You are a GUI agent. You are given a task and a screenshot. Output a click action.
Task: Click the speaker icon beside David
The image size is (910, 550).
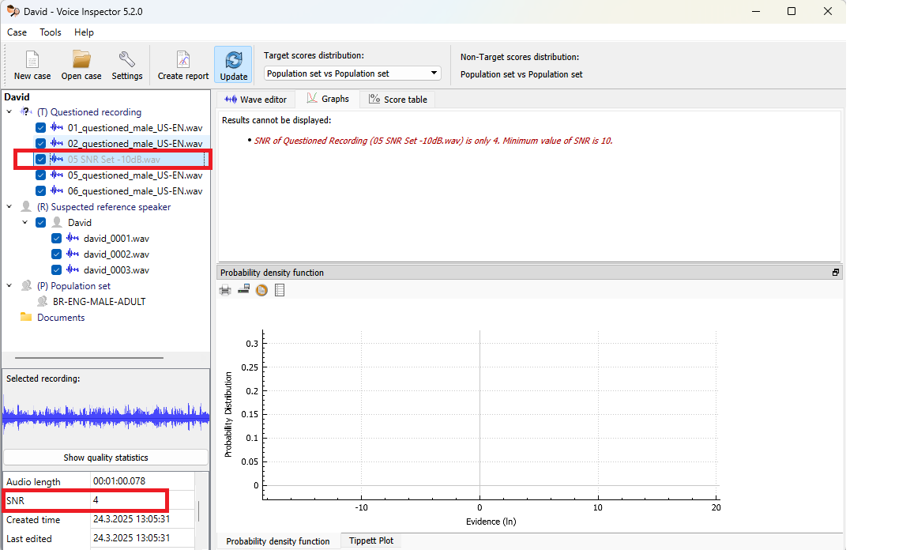[57, 222]
